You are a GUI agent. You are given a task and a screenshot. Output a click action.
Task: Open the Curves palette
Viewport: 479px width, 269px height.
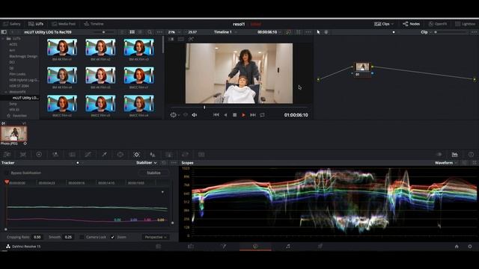click(x=88, y=155)
